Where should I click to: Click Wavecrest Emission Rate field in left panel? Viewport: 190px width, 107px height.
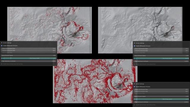28,48
